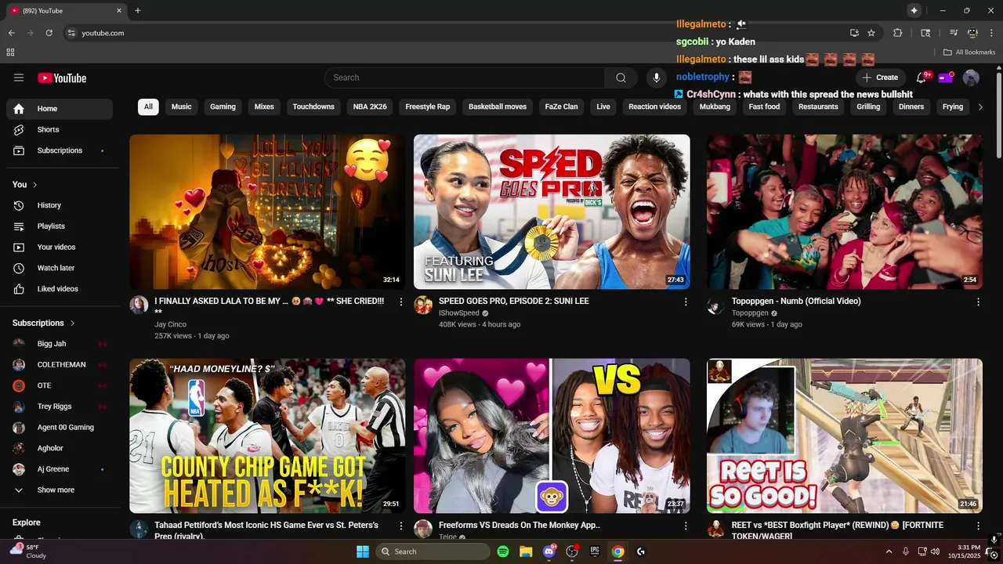Open the Shorts sidebar icon

(x=19, y=129)
